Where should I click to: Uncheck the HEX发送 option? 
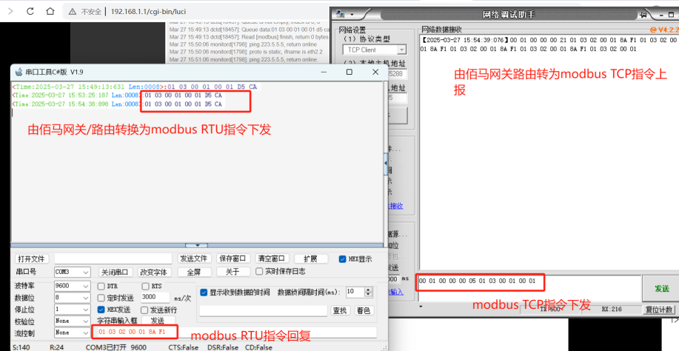point(102,310)
